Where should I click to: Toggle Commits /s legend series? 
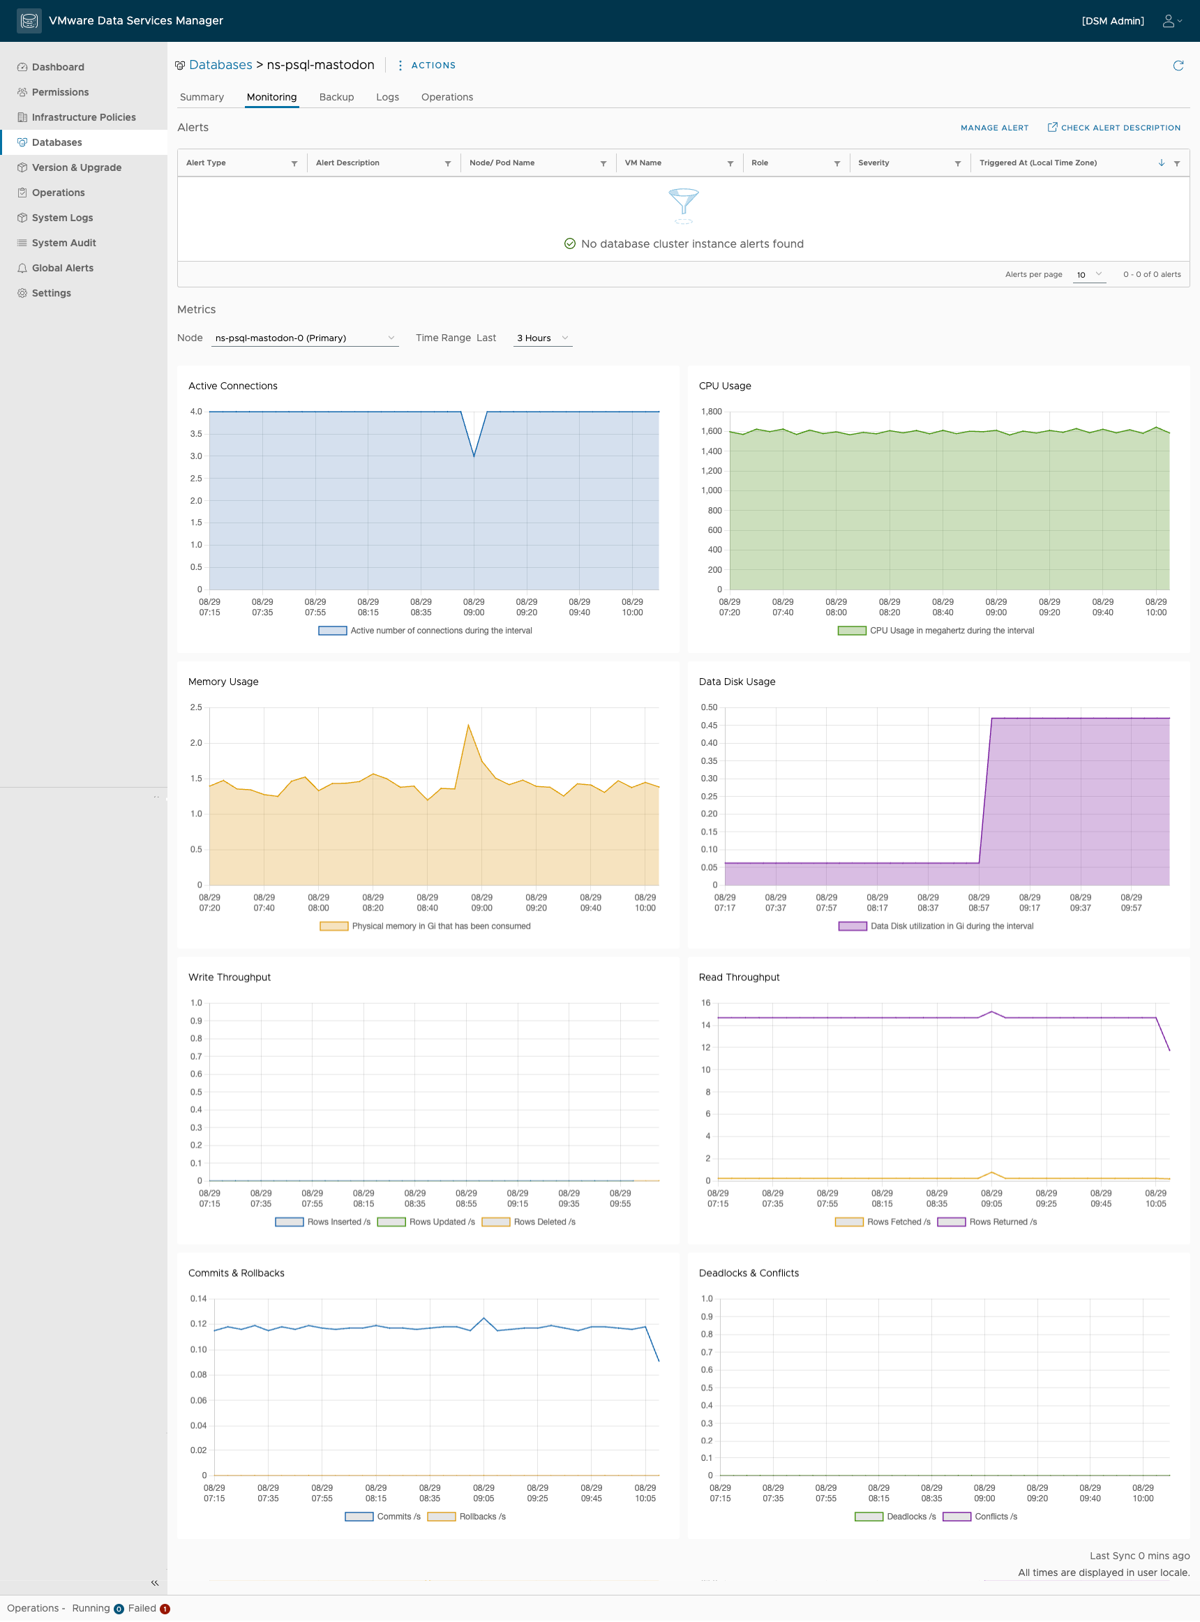coord(383,1517)
